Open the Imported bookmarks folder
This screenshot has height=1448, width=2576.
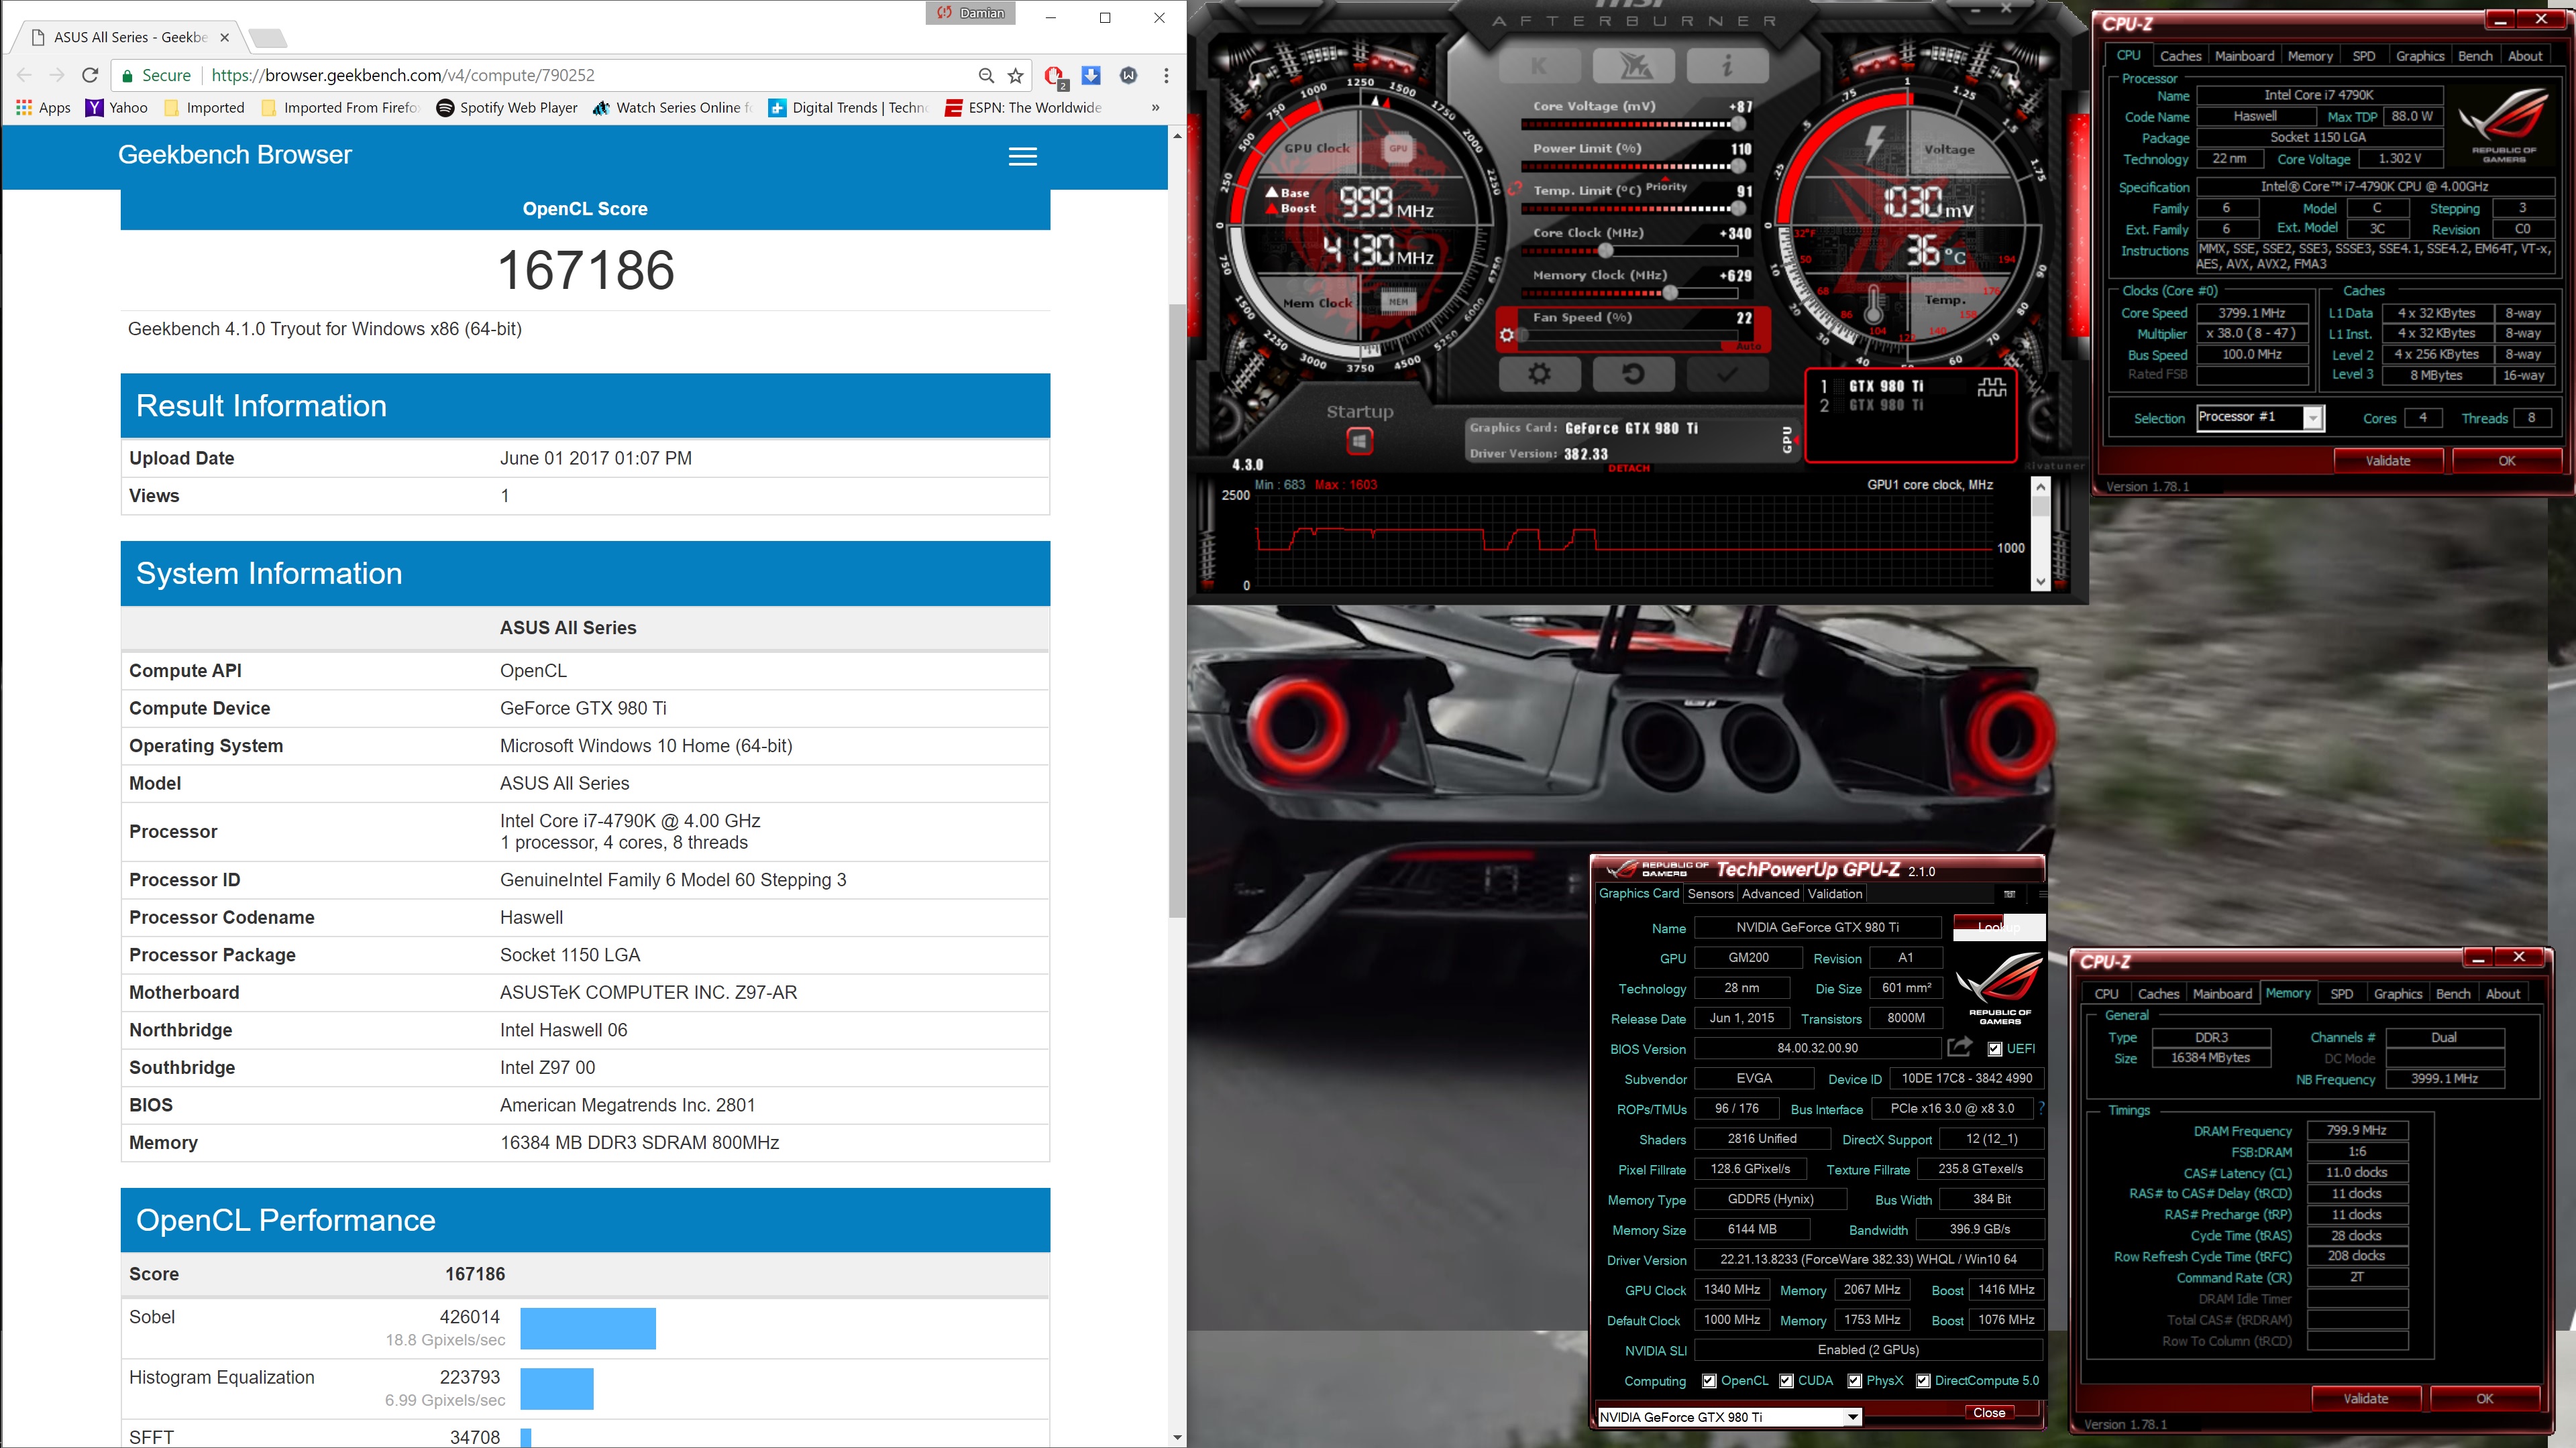(x=204, y=107)
